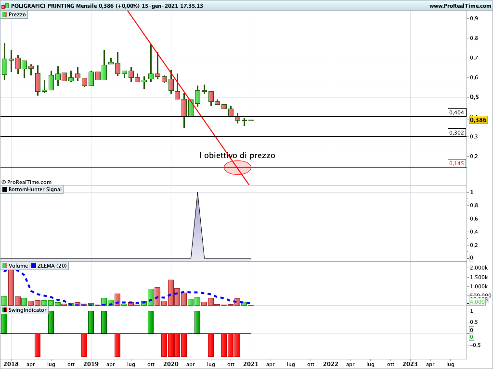Click the green 4.000 volume value label

[477, 302]
